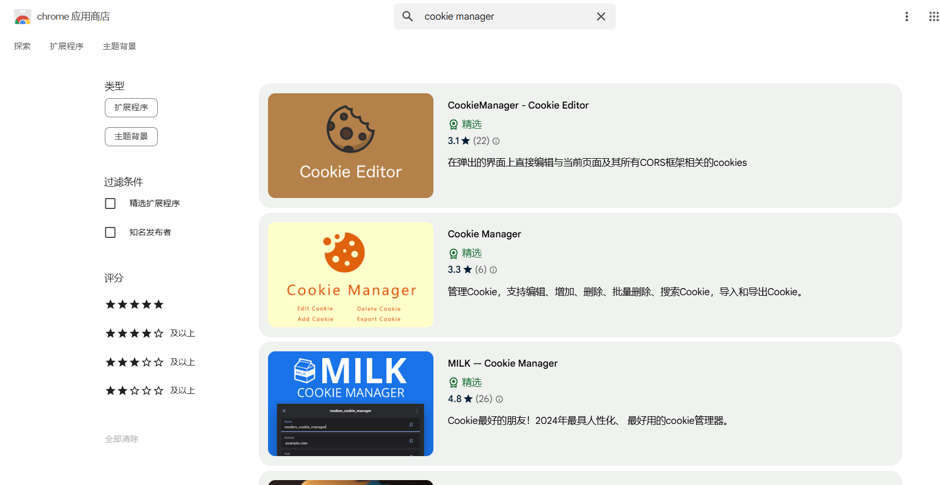Click the 类型 section heading
The width and height of the screenshot is (940, 485).
tap(115, 86)
